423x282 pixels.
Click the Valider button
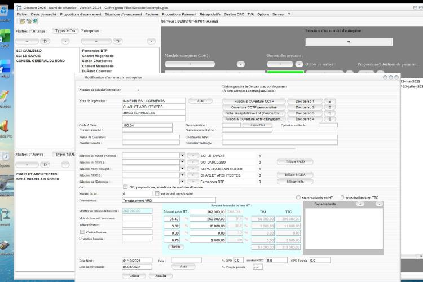(x=134, y=276)
